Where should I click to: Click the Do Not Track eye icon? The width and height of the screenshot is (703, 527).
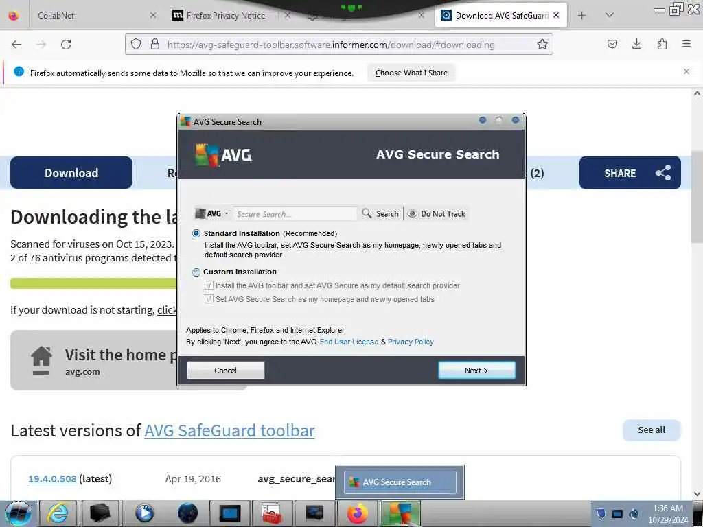tap(412, 214)
